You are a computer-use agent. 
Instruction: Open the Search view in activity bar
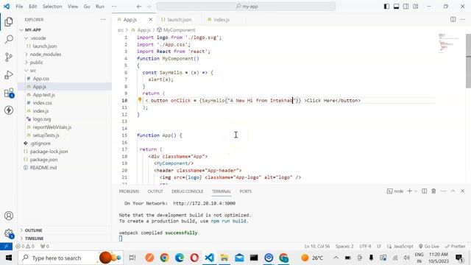(x=9, y=39)
